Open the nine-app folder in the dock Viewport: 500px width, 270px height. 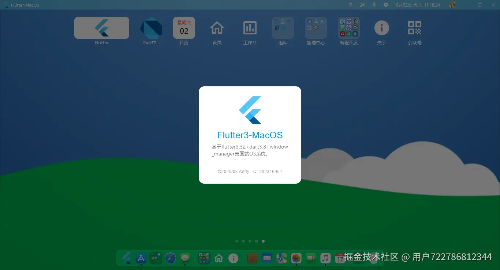204,258
